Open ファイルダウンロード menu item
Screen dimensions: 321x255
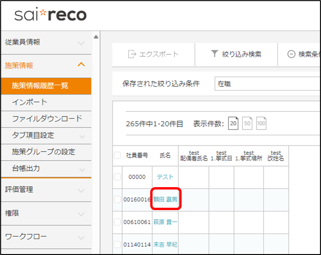tap(47, 118)
